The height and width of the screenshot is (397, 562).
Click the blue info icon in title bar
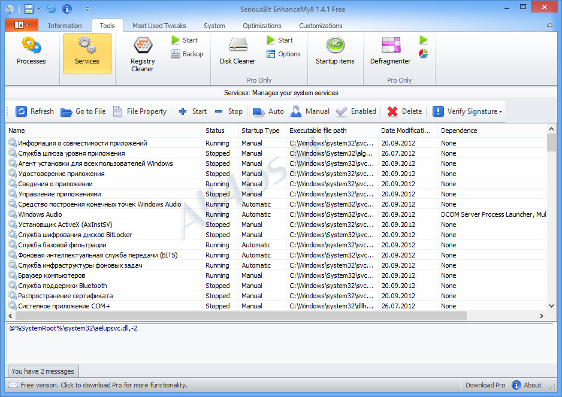click(x=67, y=9)
